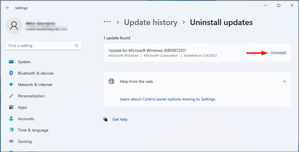This screenshot has height=152, width=299.
Task: Click the Accounts person icon
Action: point(11,119)
